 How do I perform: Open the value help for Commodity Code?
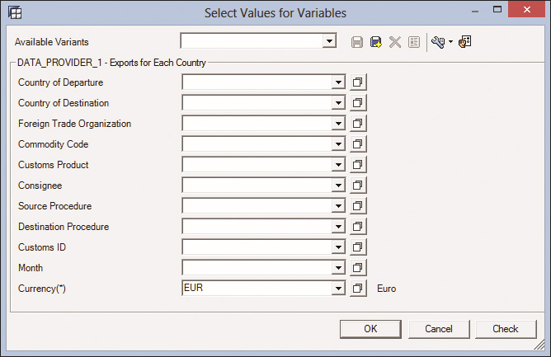(x=358, y=144)
